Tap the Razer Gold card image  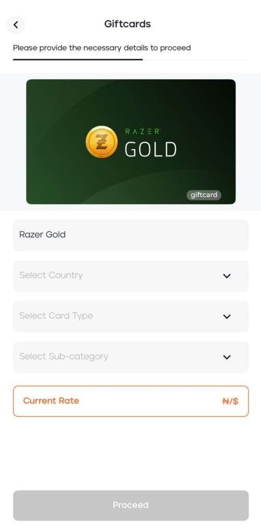click(131, 142)
